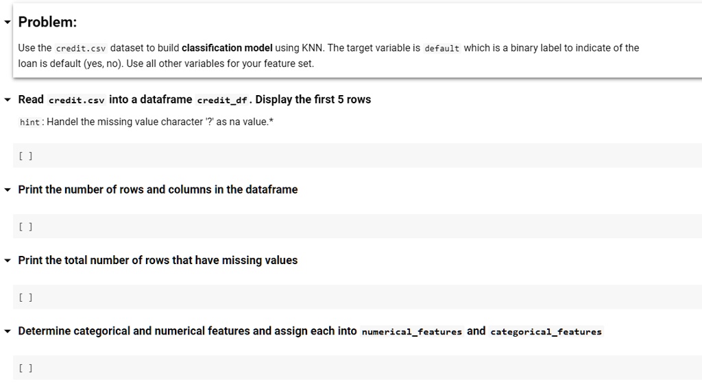Run the cell below the rows and columns heading

point(25,227)
